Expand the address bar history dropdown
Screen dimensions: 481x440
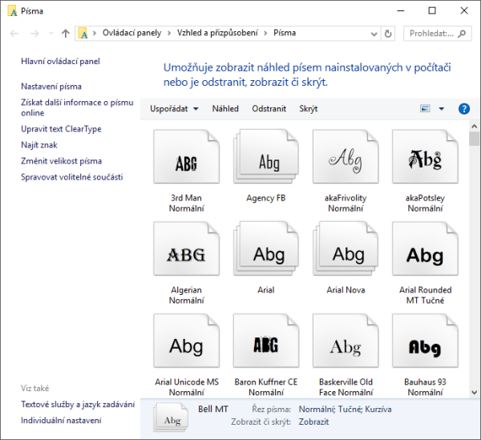click(x=374, y=34)
